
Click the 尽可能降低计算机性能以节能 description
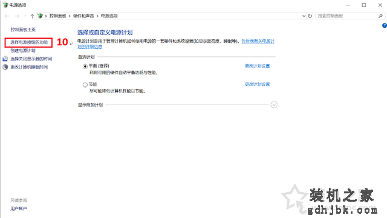click(x=117, y=91)
